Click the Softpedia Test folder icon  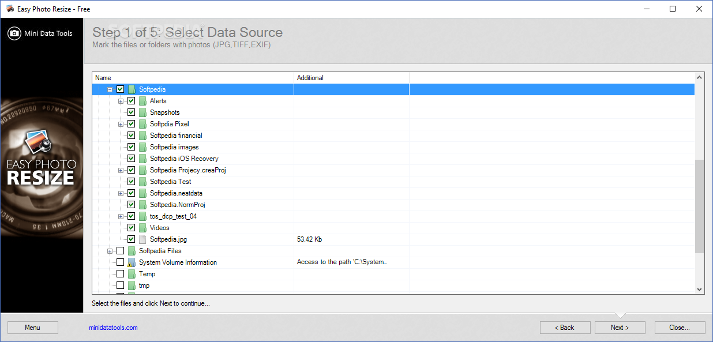click(142, 182)
